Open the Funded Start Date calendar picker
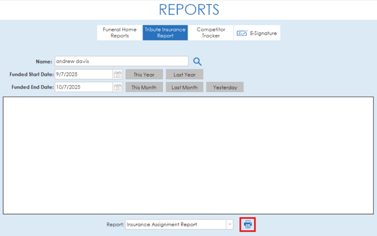 [117, 74]
